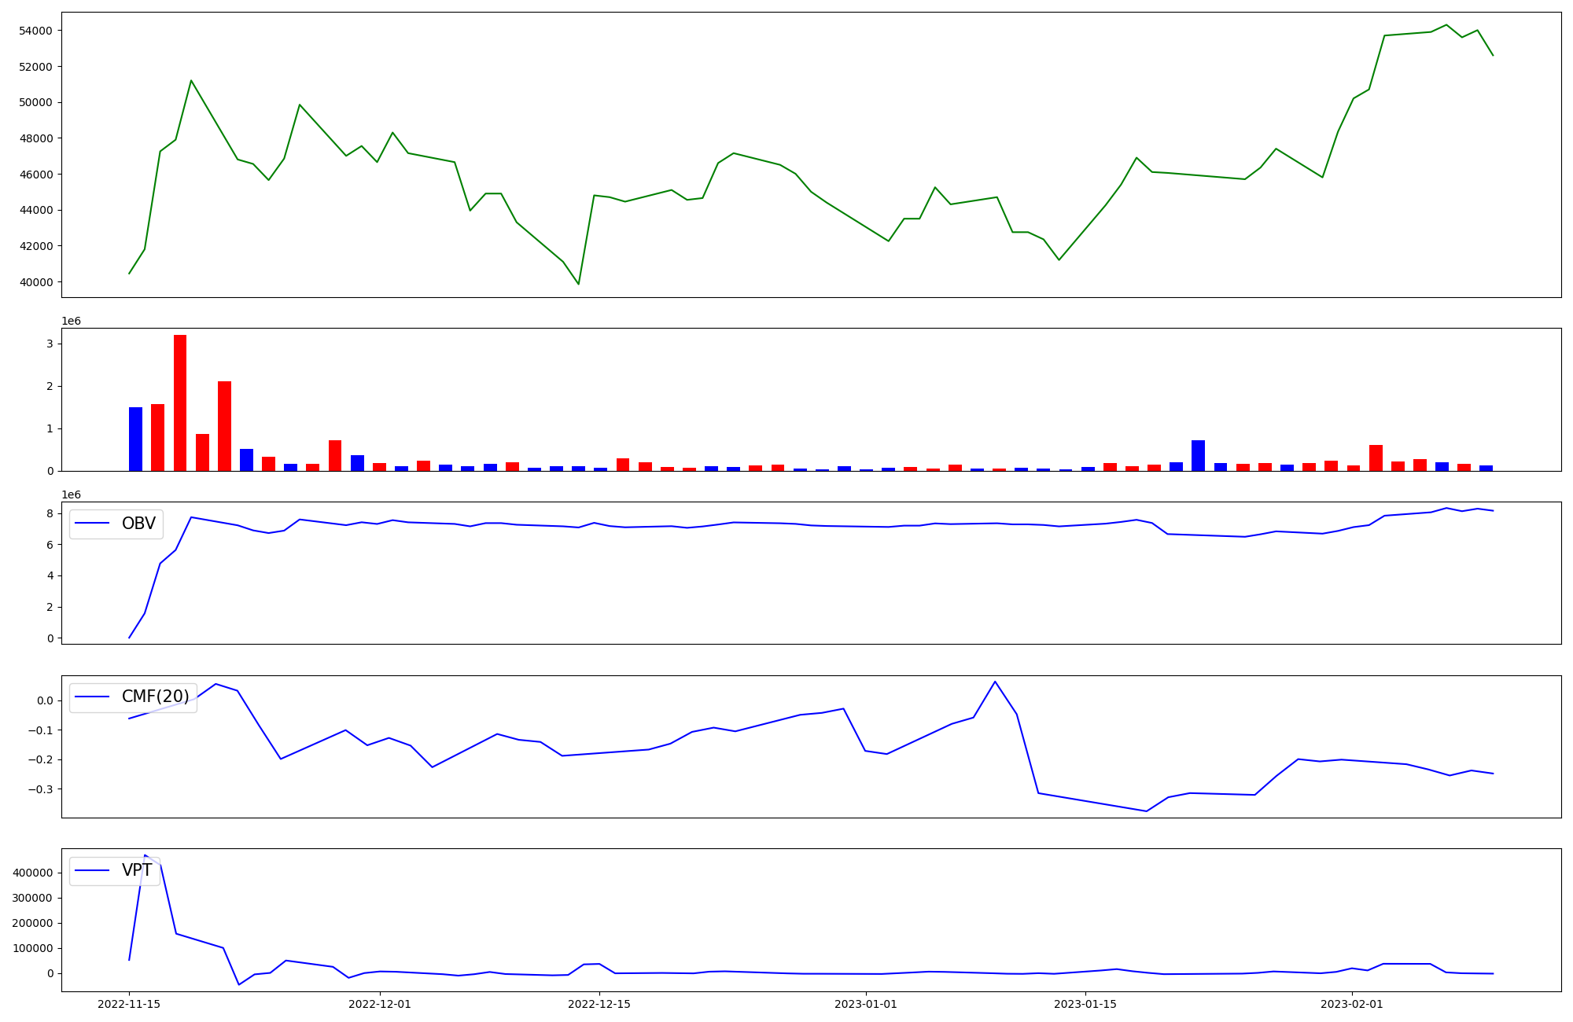Click the first blue volume bar
Image resolution: width=1573 pixels, height=1022 pixels.
[135, 439]
